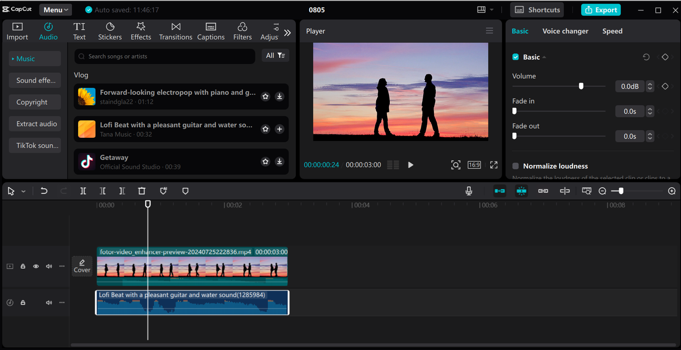Toggle clip linkage

click(543, 191)
